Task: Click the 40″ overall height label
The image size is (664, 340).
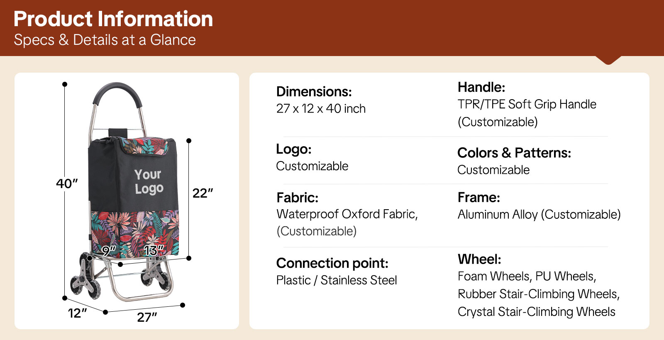Action: 67,183
